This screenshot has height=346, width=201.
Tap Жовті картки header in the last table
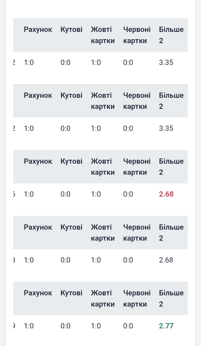(x=103, y=298)
